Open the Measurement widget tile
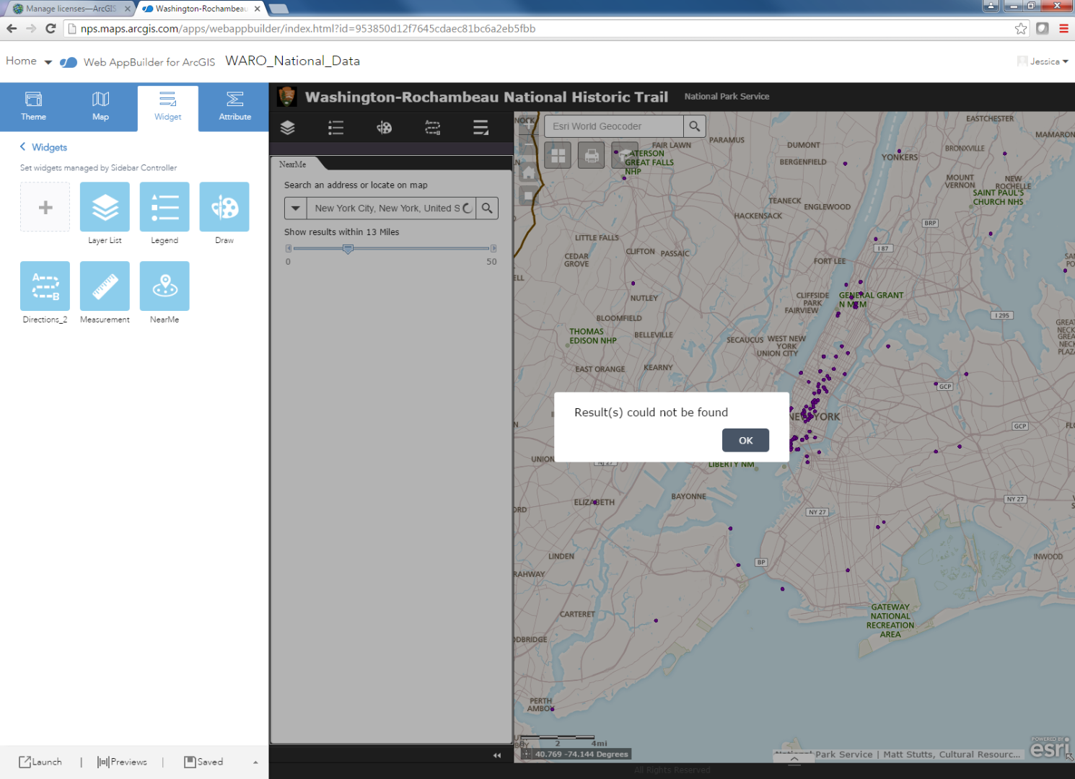Screen dimensions: 1075x779 (105, 286)
